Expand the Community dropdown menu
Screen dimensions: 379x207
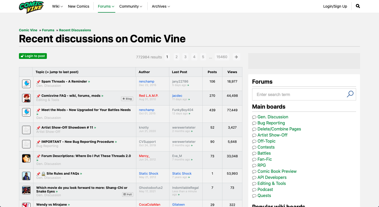click(x=131, y=6)
